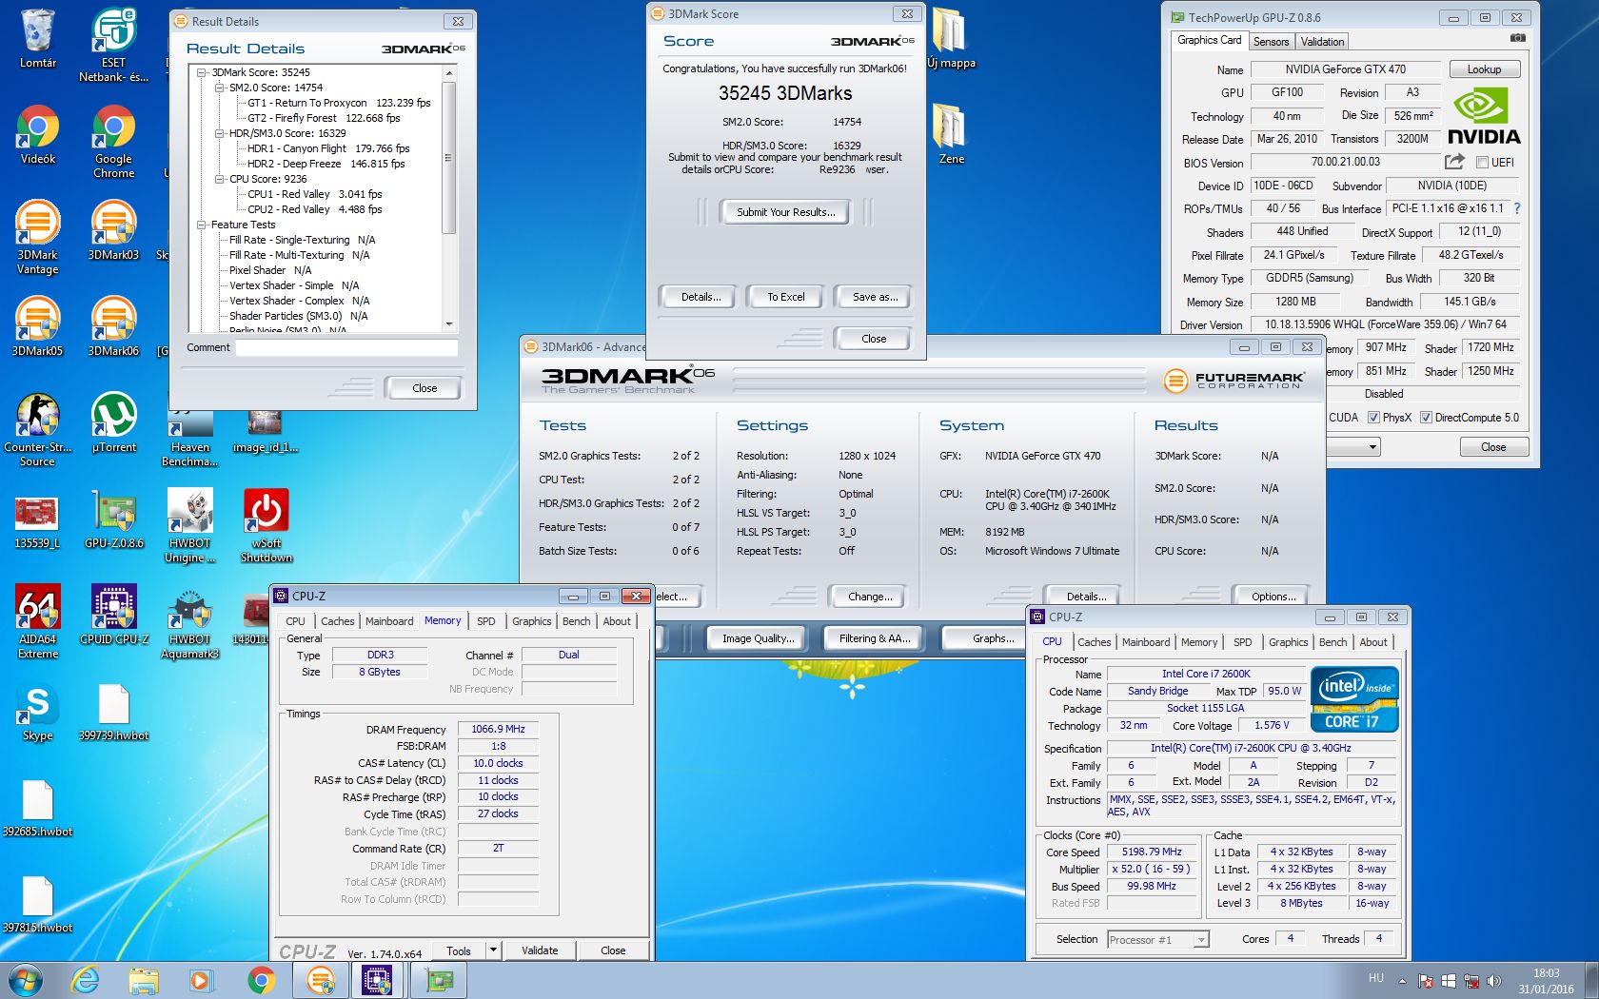The image size is (1599, 999).
Task: Collapse the HDR/SM3.0 Score tree node
Action: [220, 133]
